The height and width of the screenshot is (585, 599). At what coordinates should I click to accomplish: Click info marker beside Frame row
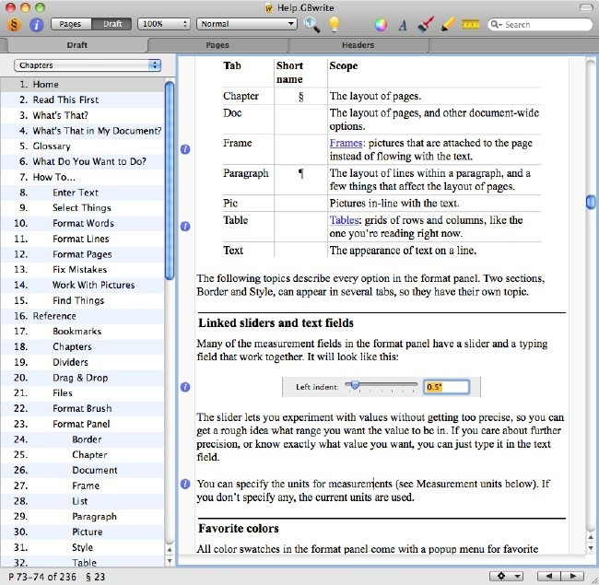click(185, 149)
